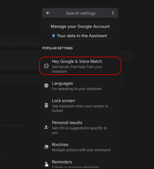This screenshot has width=154, height=169.
Task: Open the three-dot overflow menu
Action: tap(113, 13)
